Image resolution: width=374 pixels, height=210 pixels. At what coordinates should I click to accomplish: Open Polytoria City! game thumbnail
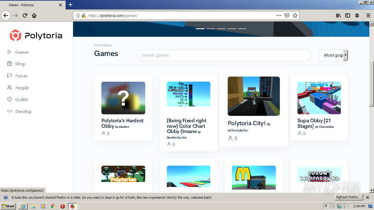(x=254, y=96)
